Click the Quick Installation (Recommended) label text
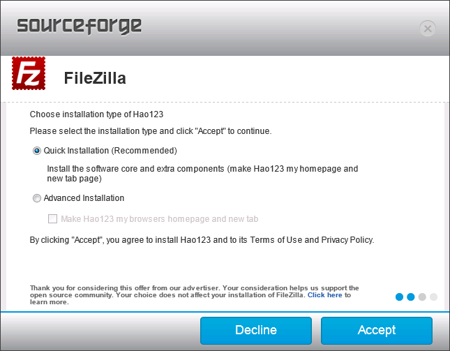The image size is (450, 351). point(110,151)
